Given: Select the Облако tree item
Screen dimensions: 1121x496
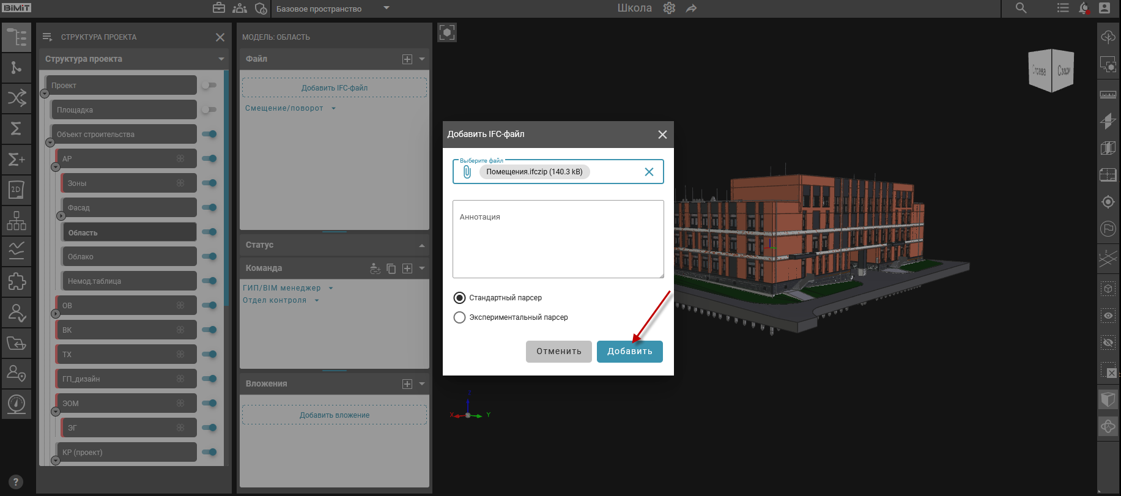Looking at the screenshot, I should pos(128,257).
